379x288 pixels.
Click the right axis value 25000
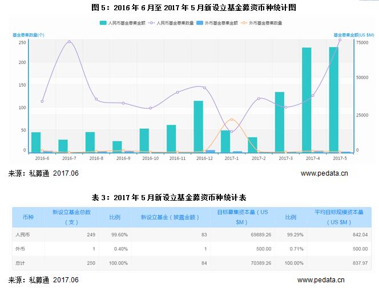[x=362, y=115]
